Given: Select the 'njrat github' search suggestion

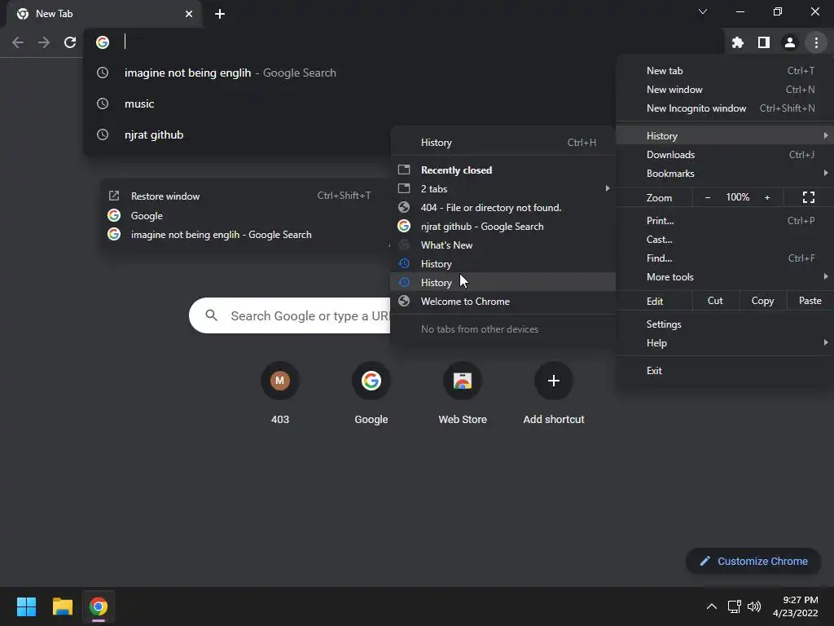Looking at the screenshot, I should pyautogui.click(x=236, y=134).
